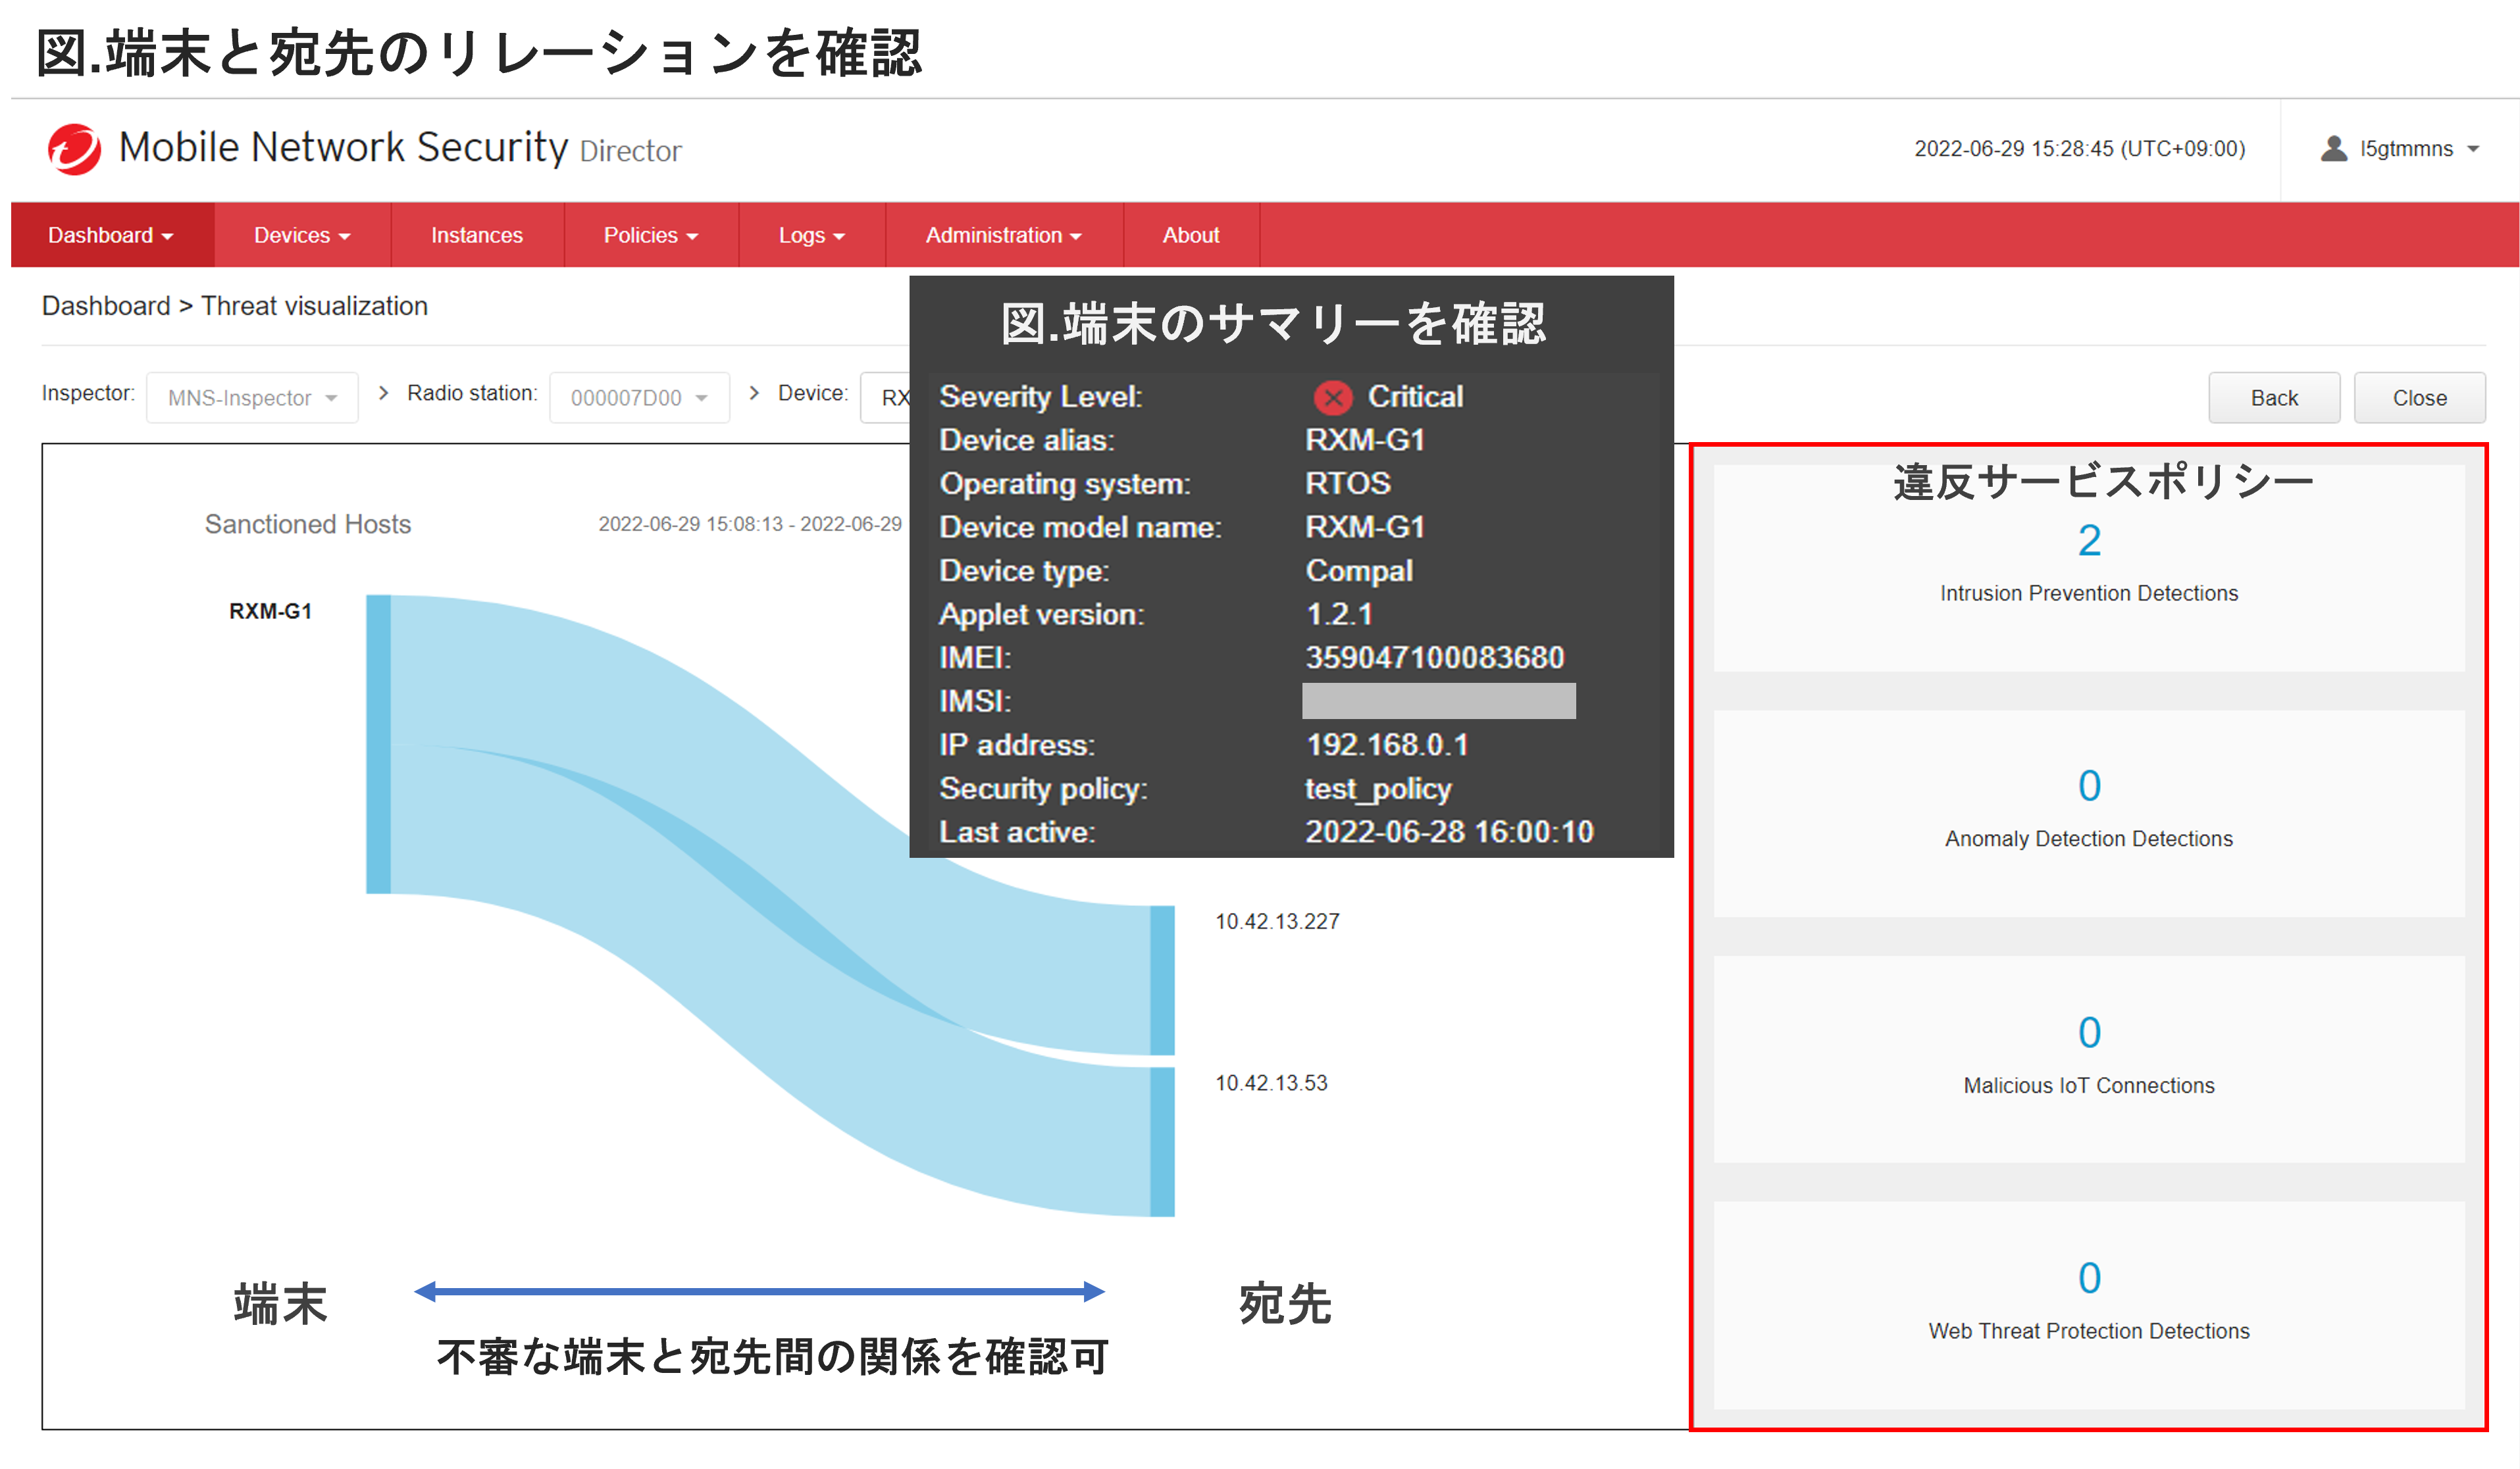Click the IMEI value 359047100083680
Screen dimensions: 2520x1469
1435,658
